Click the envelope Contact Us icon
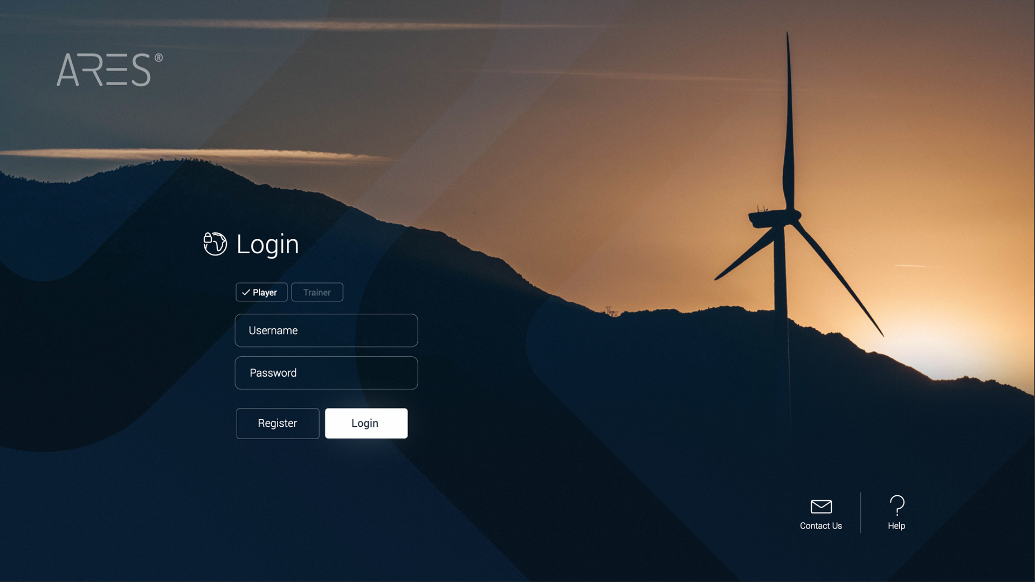This screenshot has width=1035, height=582. [x=821, y=507]
